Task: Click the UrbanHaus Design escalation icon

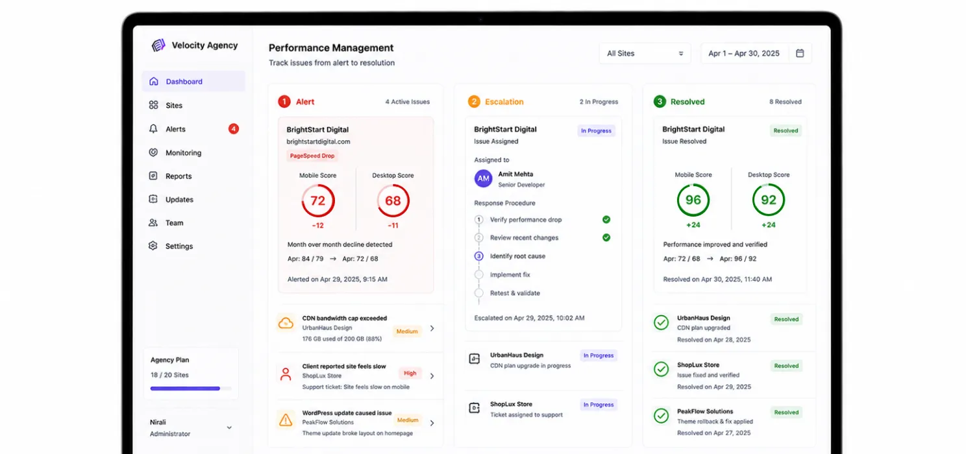Action: [475, 359]
